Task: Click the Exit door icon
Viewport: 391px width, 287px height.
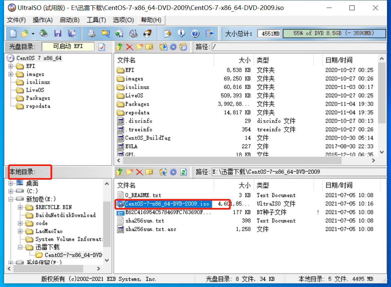Action: [x=209, y=34]
